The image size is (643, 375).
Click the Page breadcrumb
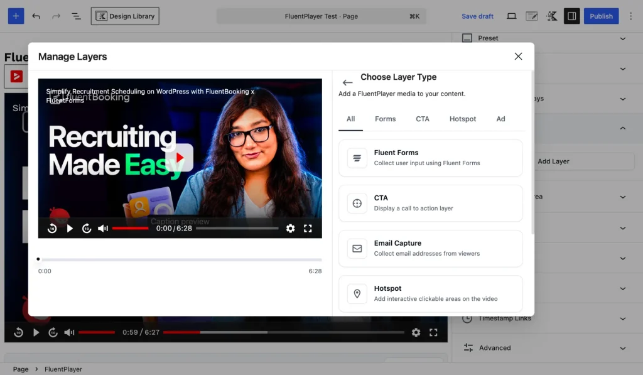[21, 369]
